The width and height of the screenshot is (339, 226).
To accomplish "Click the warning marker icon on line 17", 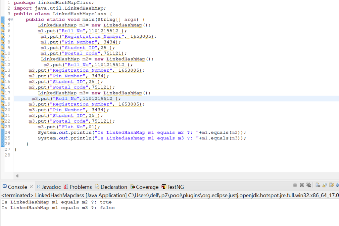I will click(x=3, y=93).
